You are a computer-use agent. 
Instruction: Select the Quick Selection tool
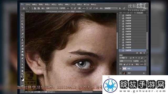pyautogui.click(x=22, y=24)
